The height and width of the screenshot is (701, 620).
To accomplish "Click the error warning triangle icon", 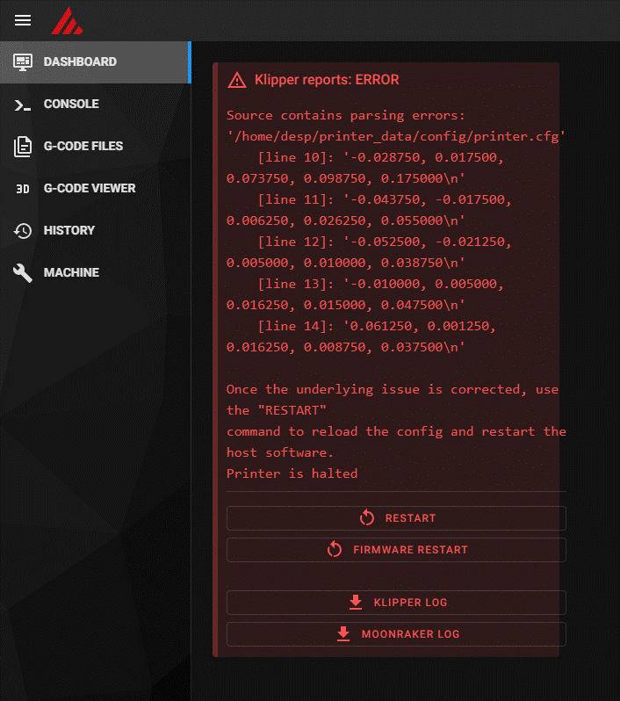I will pyautogui.click(x=237, y=80).
